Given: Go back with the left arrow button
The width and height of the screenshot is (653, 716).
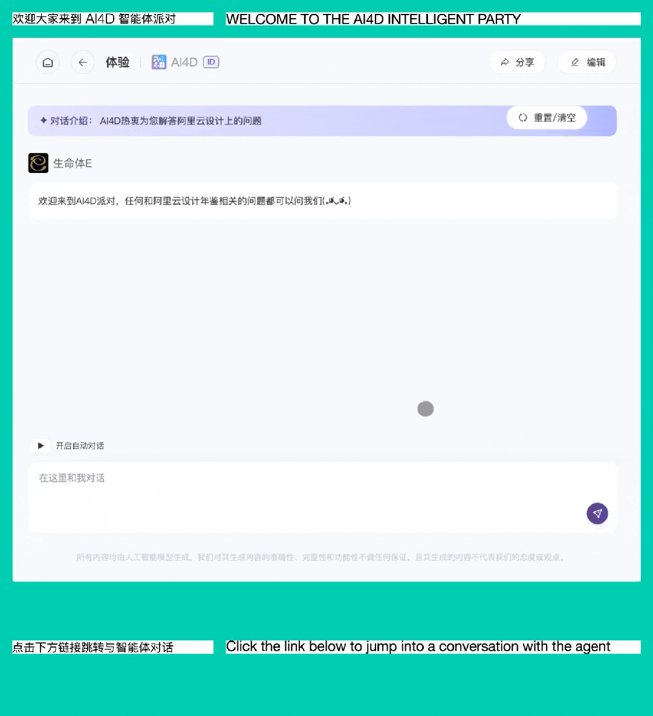Looking at the screenshot, I should tap(82, 62).
